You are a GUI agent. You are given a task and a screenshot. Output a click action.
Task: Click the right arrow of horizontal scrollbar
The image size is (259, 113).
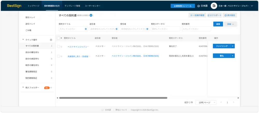(238, 98)
